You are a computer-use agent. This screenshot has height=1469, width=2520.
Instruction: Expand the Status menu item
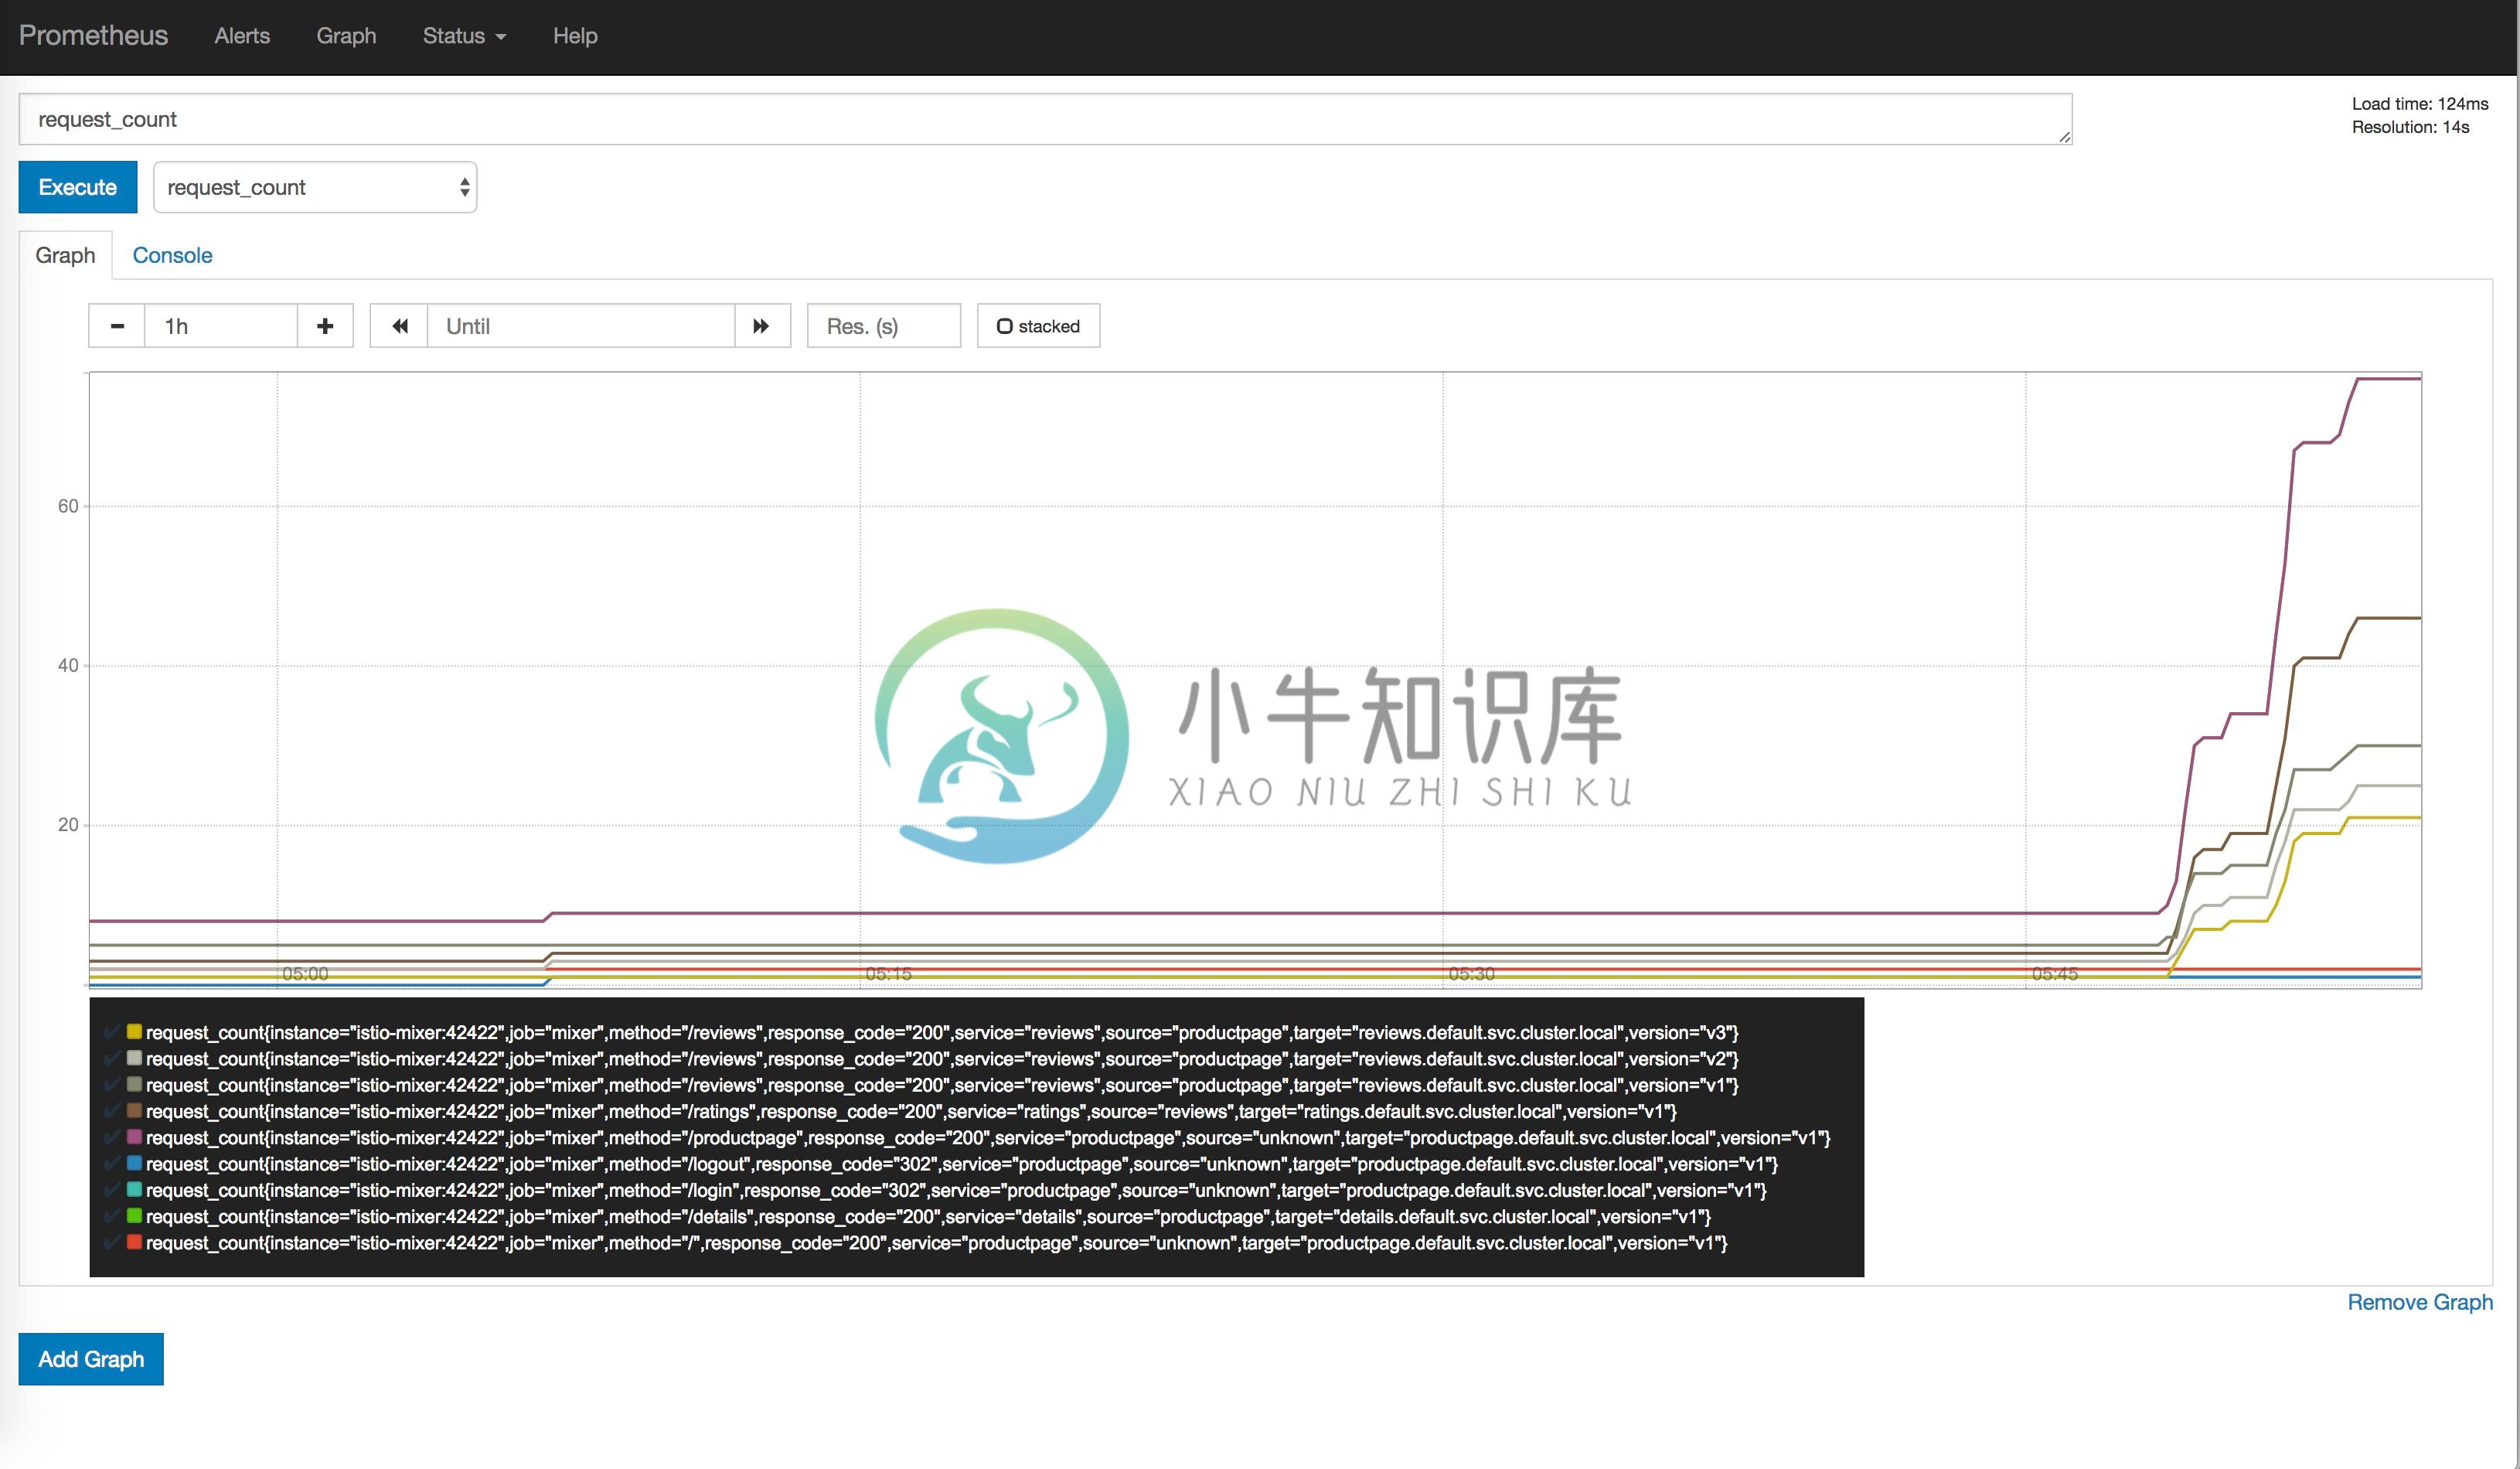(460, 35)
